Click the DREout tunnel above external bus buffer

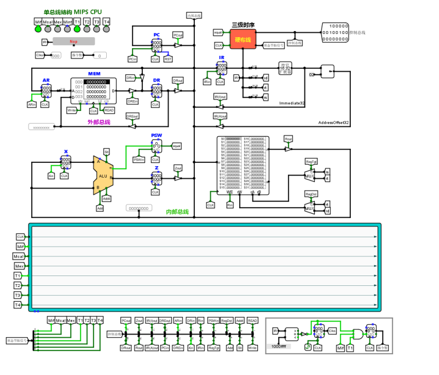[x=132, y=116]
